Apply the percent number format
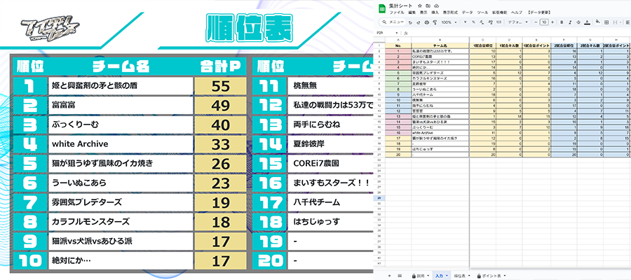 pyautogui.click(x=473, y=22)
